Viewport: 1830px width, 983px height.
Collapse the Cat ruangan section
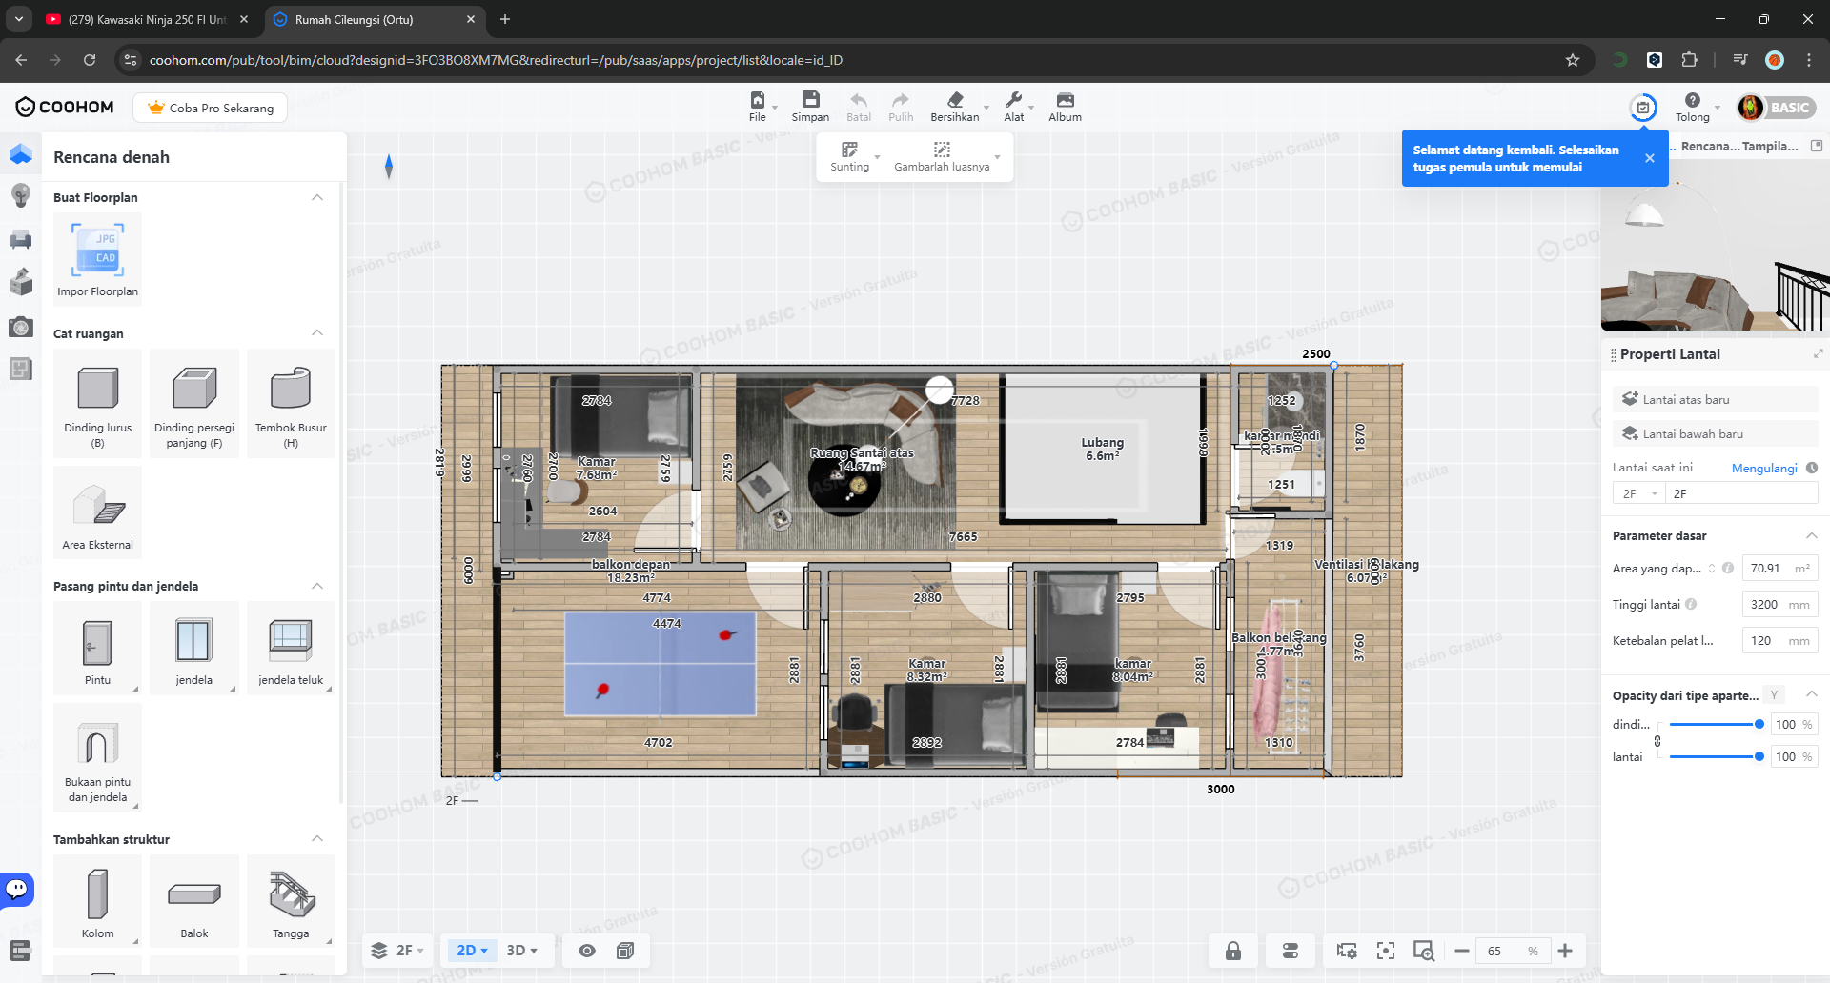click(317, 333)
